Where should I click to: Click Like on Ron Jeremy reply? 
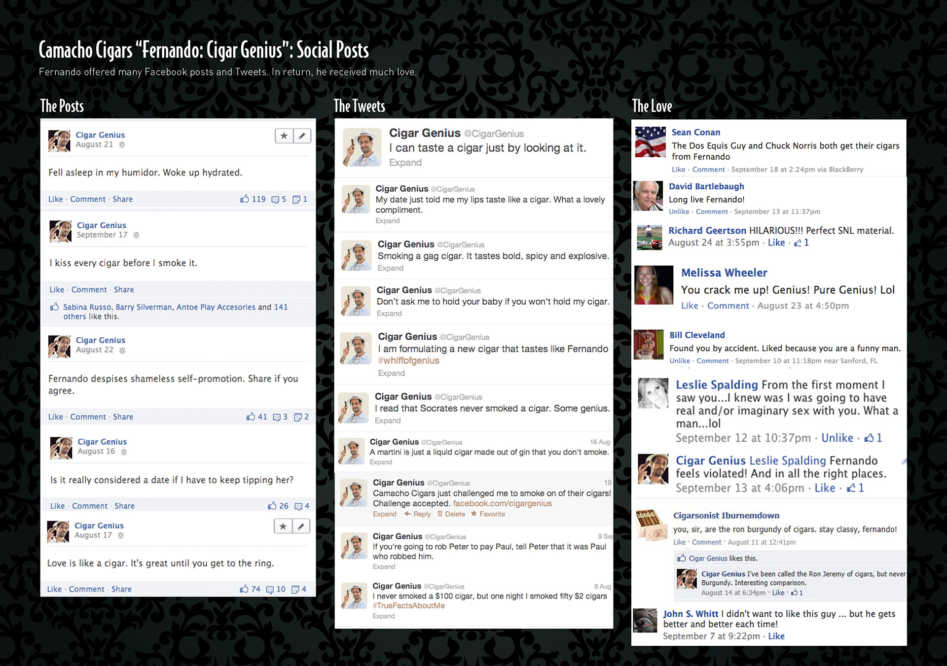click(778, 593)
